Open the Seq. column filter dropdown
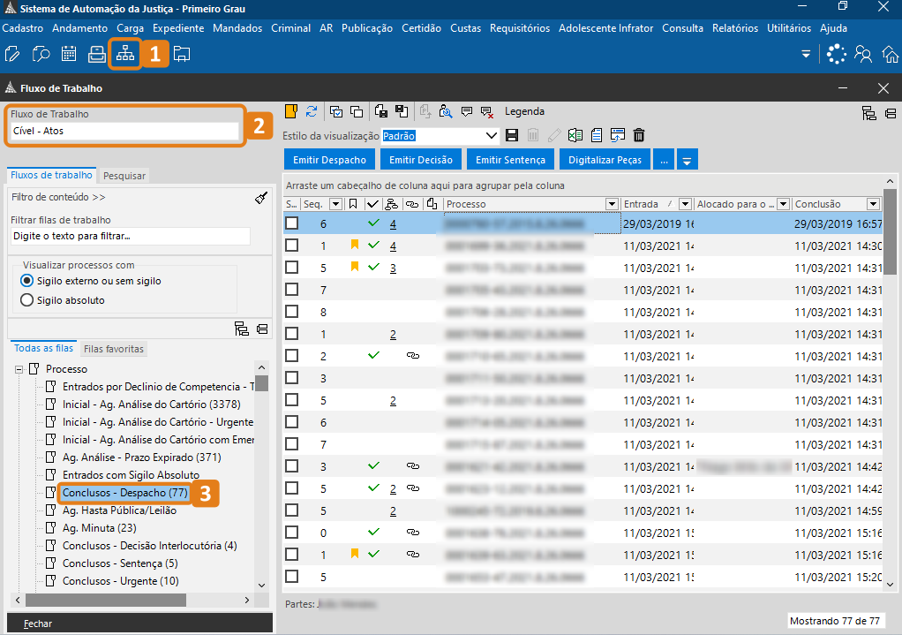 click(335, 204)
